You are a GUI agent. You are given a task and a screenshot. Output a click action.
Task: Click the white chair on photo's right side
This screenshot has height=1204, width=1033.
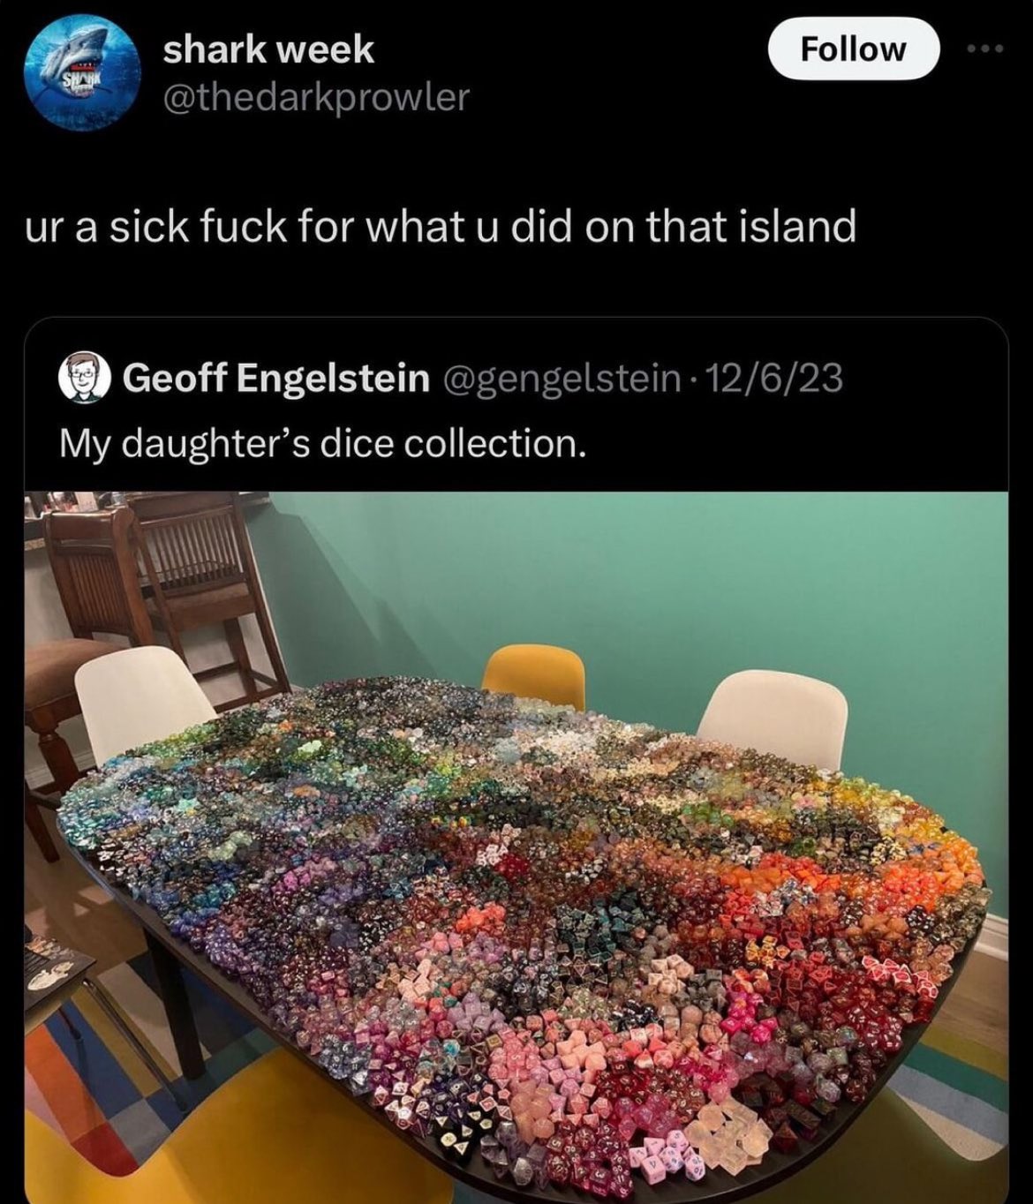[x=773, y=718]
